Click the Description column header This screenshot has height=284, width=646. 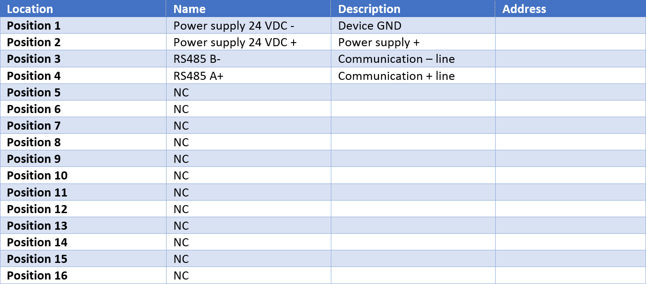[x=413, y=9]
